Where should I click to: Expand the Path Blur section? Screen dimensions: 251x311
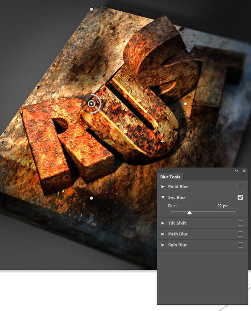click(x=163, y=234)
